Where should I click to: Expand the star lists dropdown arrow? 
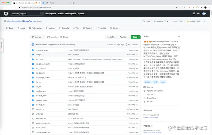pos(204,22)
